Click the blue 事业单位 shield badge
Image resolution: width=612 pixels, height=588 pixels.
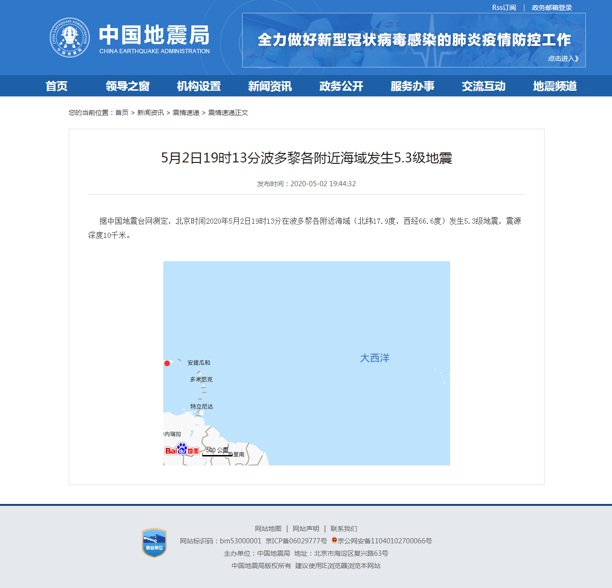point(154,543)
